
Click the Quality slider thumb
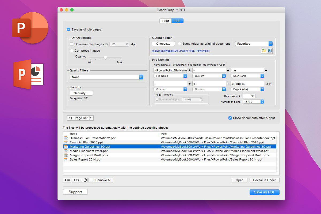point(105,57)
